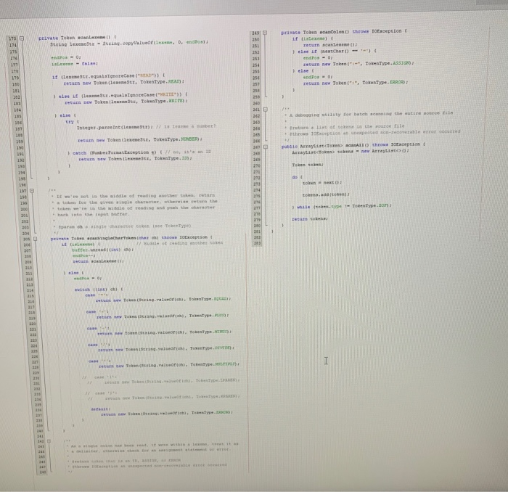Click TokenType.WRITE in the return statement

tap(163, 102)
